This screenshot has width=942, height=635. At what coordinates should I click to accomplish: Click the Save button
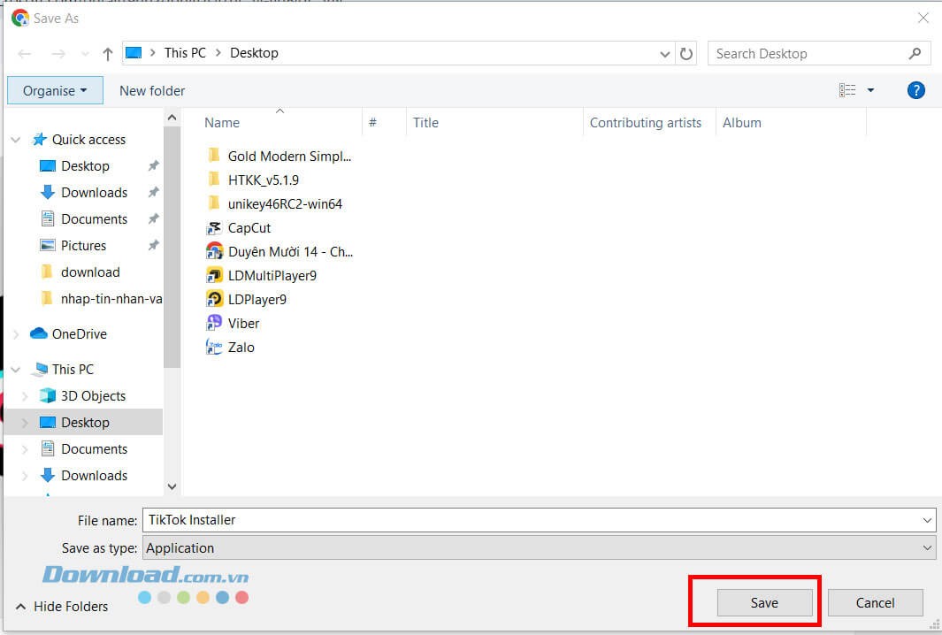764,603
